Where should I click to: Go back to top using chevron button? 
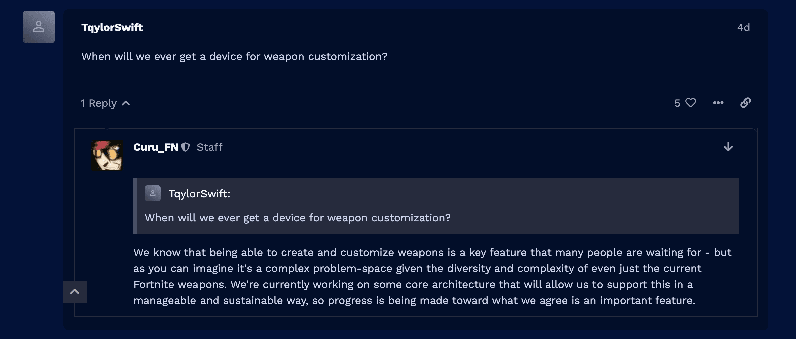pyautogui.click(x=75, y=292)
